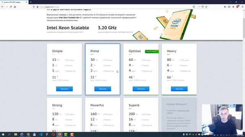Viewport: 245px width, 137px height.
Task: Click the 'Нужно больше?' heading
Action: (177, 104)
